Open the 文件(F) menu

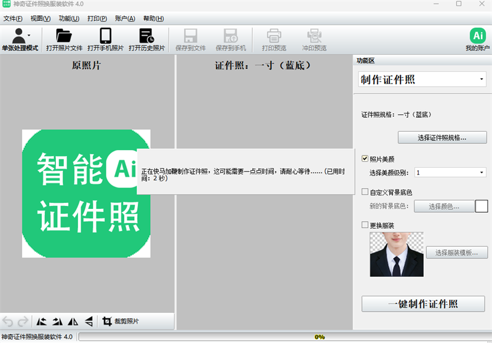click(13, 18)
